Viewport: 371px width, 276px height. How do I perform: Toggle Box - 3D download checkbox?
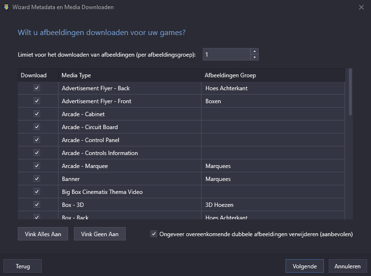(x=36, y=204)
